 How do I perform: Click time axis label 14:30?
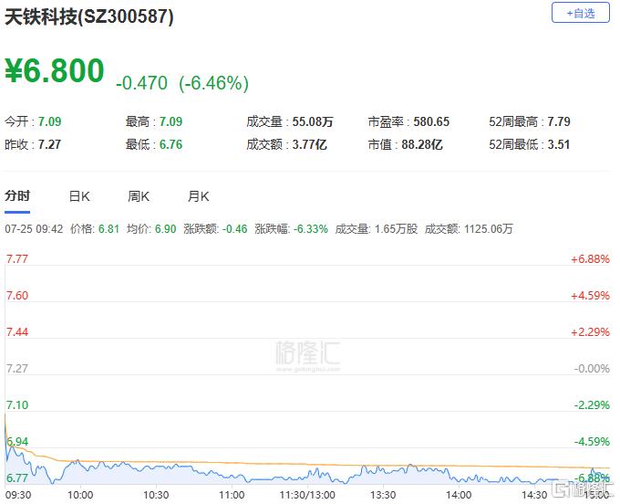pos(534,495)
